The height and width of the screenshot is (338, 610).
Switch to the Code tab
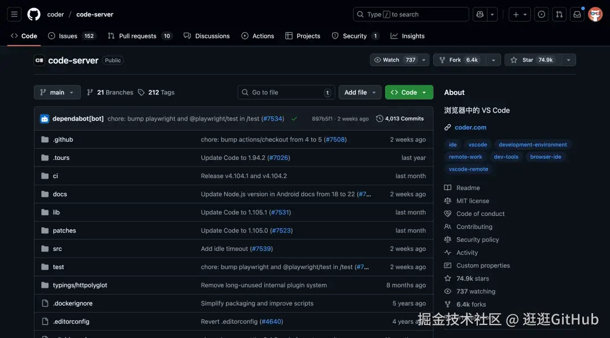24,36
